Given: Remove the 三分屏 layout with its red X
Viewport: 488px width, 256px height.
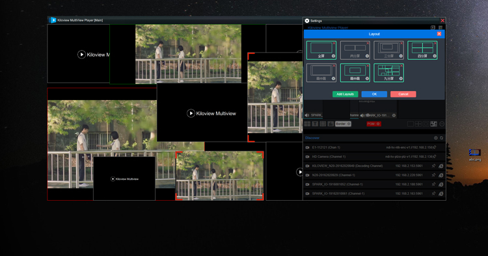Looking at the screenshot, I should (401, 43).
